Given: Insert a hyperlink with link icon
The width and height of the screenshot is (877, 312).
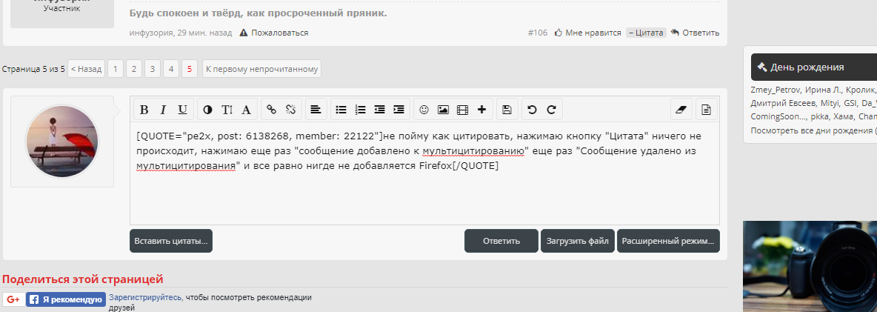Looking at the screenshot, I should (x=271, y=110).
